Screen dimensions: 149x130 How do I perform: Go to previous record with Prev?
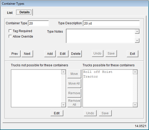coord(15,54)
